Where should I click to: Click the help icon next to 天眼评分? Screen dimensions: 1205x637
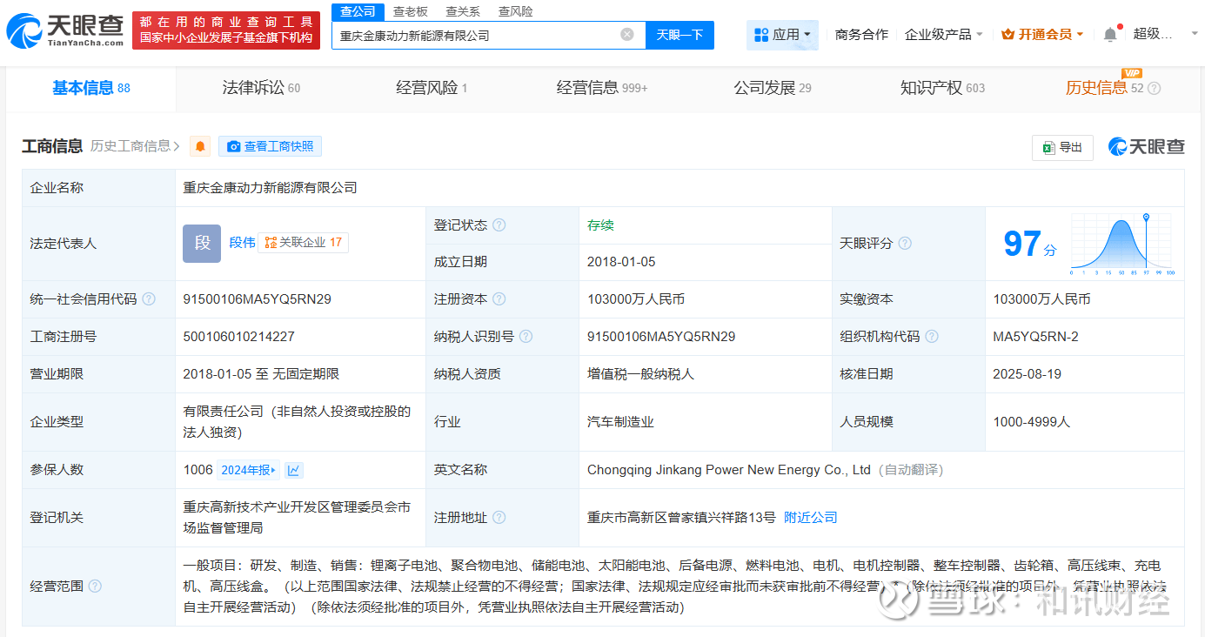[905, 244]
